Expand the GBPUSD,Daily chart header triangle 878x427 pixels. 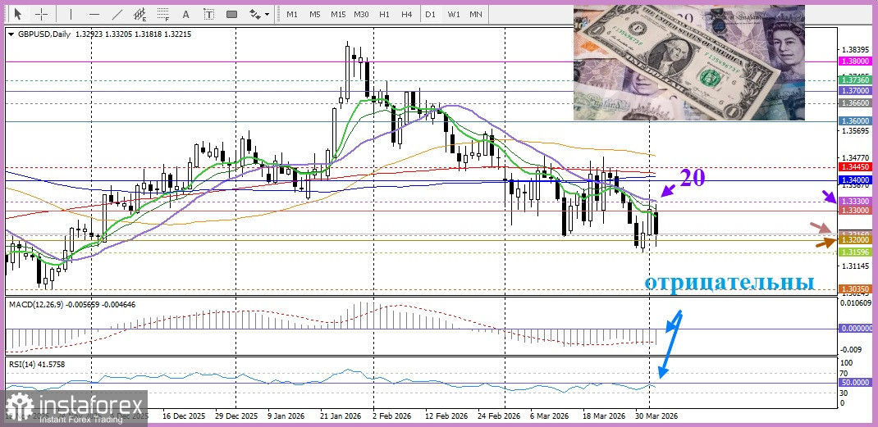(11, 34)
